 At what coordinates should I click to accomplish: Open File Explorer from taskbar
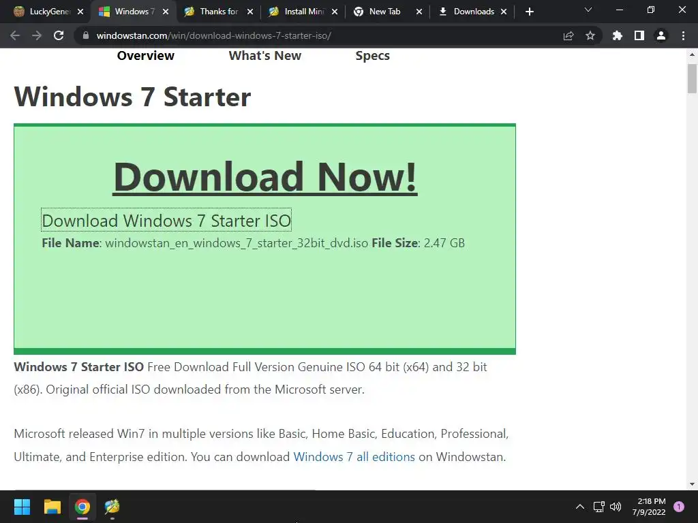(52, 507)
